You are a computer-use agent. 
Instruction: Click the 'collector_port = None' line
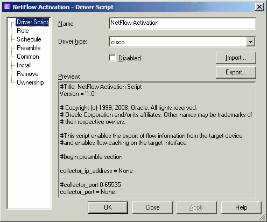[x=87, y=192]
